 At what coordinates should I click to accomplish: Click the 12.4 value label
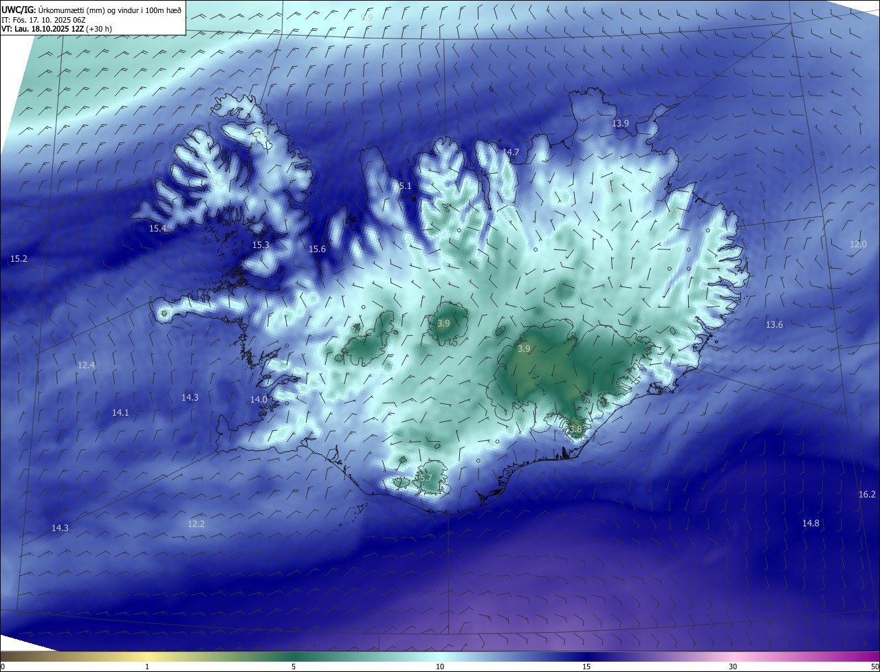(86, 365)
